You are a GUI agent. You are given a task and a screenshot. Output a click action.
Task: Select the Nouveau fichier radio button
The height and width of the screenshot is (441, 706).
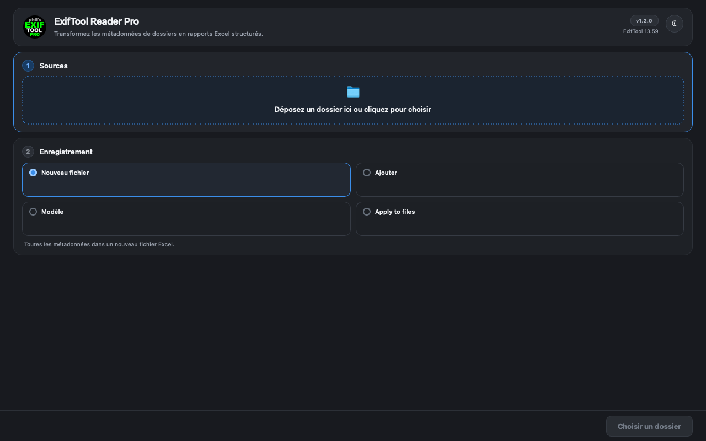click(x=33, y=173)
